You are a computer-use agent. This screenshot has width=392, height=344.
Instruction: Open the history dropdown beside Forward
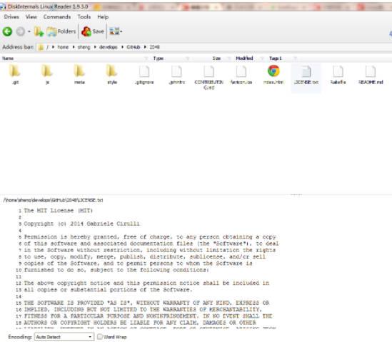(x=29, y=31)
